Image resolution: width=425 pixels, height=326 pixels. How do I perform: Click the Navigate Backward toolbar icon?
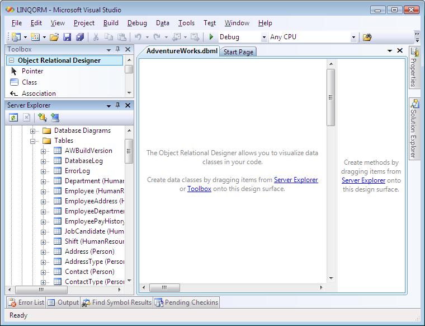coord(177,37)
